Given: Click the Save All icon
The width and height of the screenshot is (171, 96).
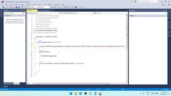Looking at the screenshot, I should coord(19,7).
